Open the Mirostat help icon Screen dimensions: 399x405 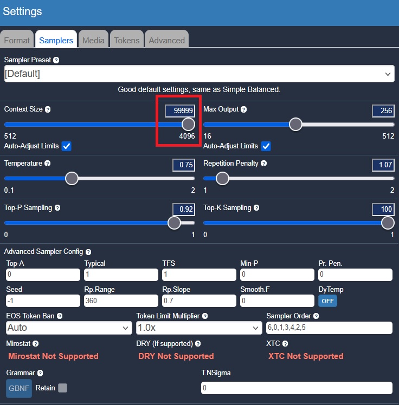click(x=35, y=344)
